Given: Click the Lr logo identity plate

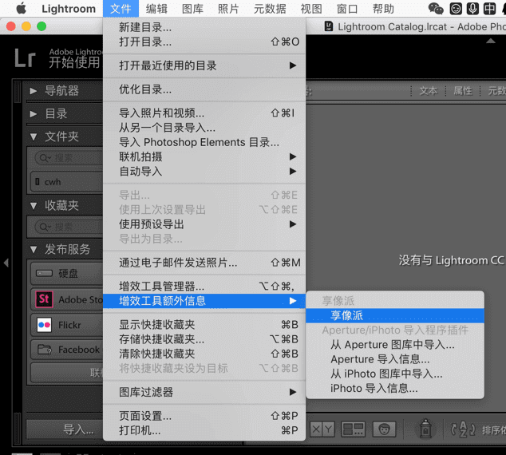Looking at the screenshot, I should coord(25,58).
